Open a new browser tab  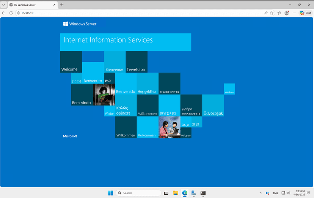pos(62,5)
